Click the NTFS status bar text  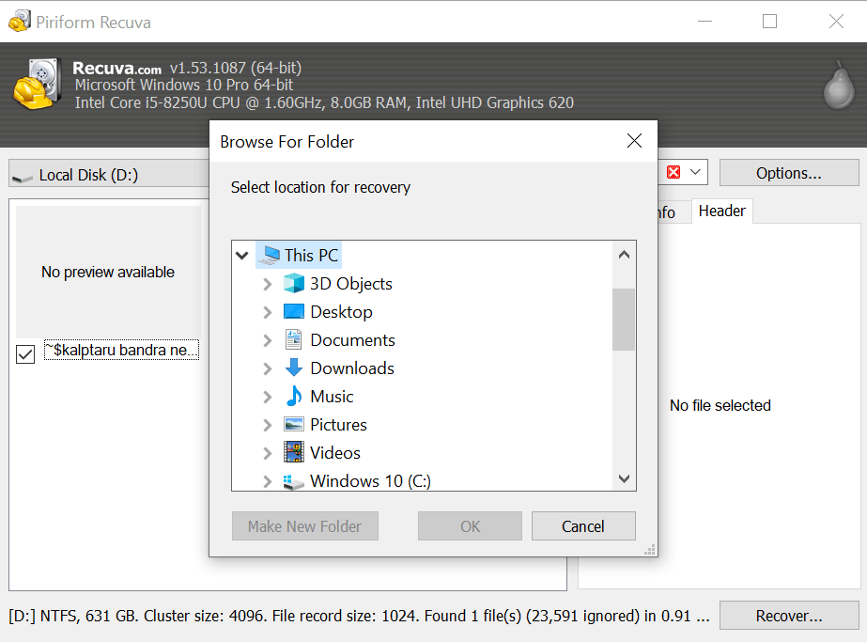358,616
